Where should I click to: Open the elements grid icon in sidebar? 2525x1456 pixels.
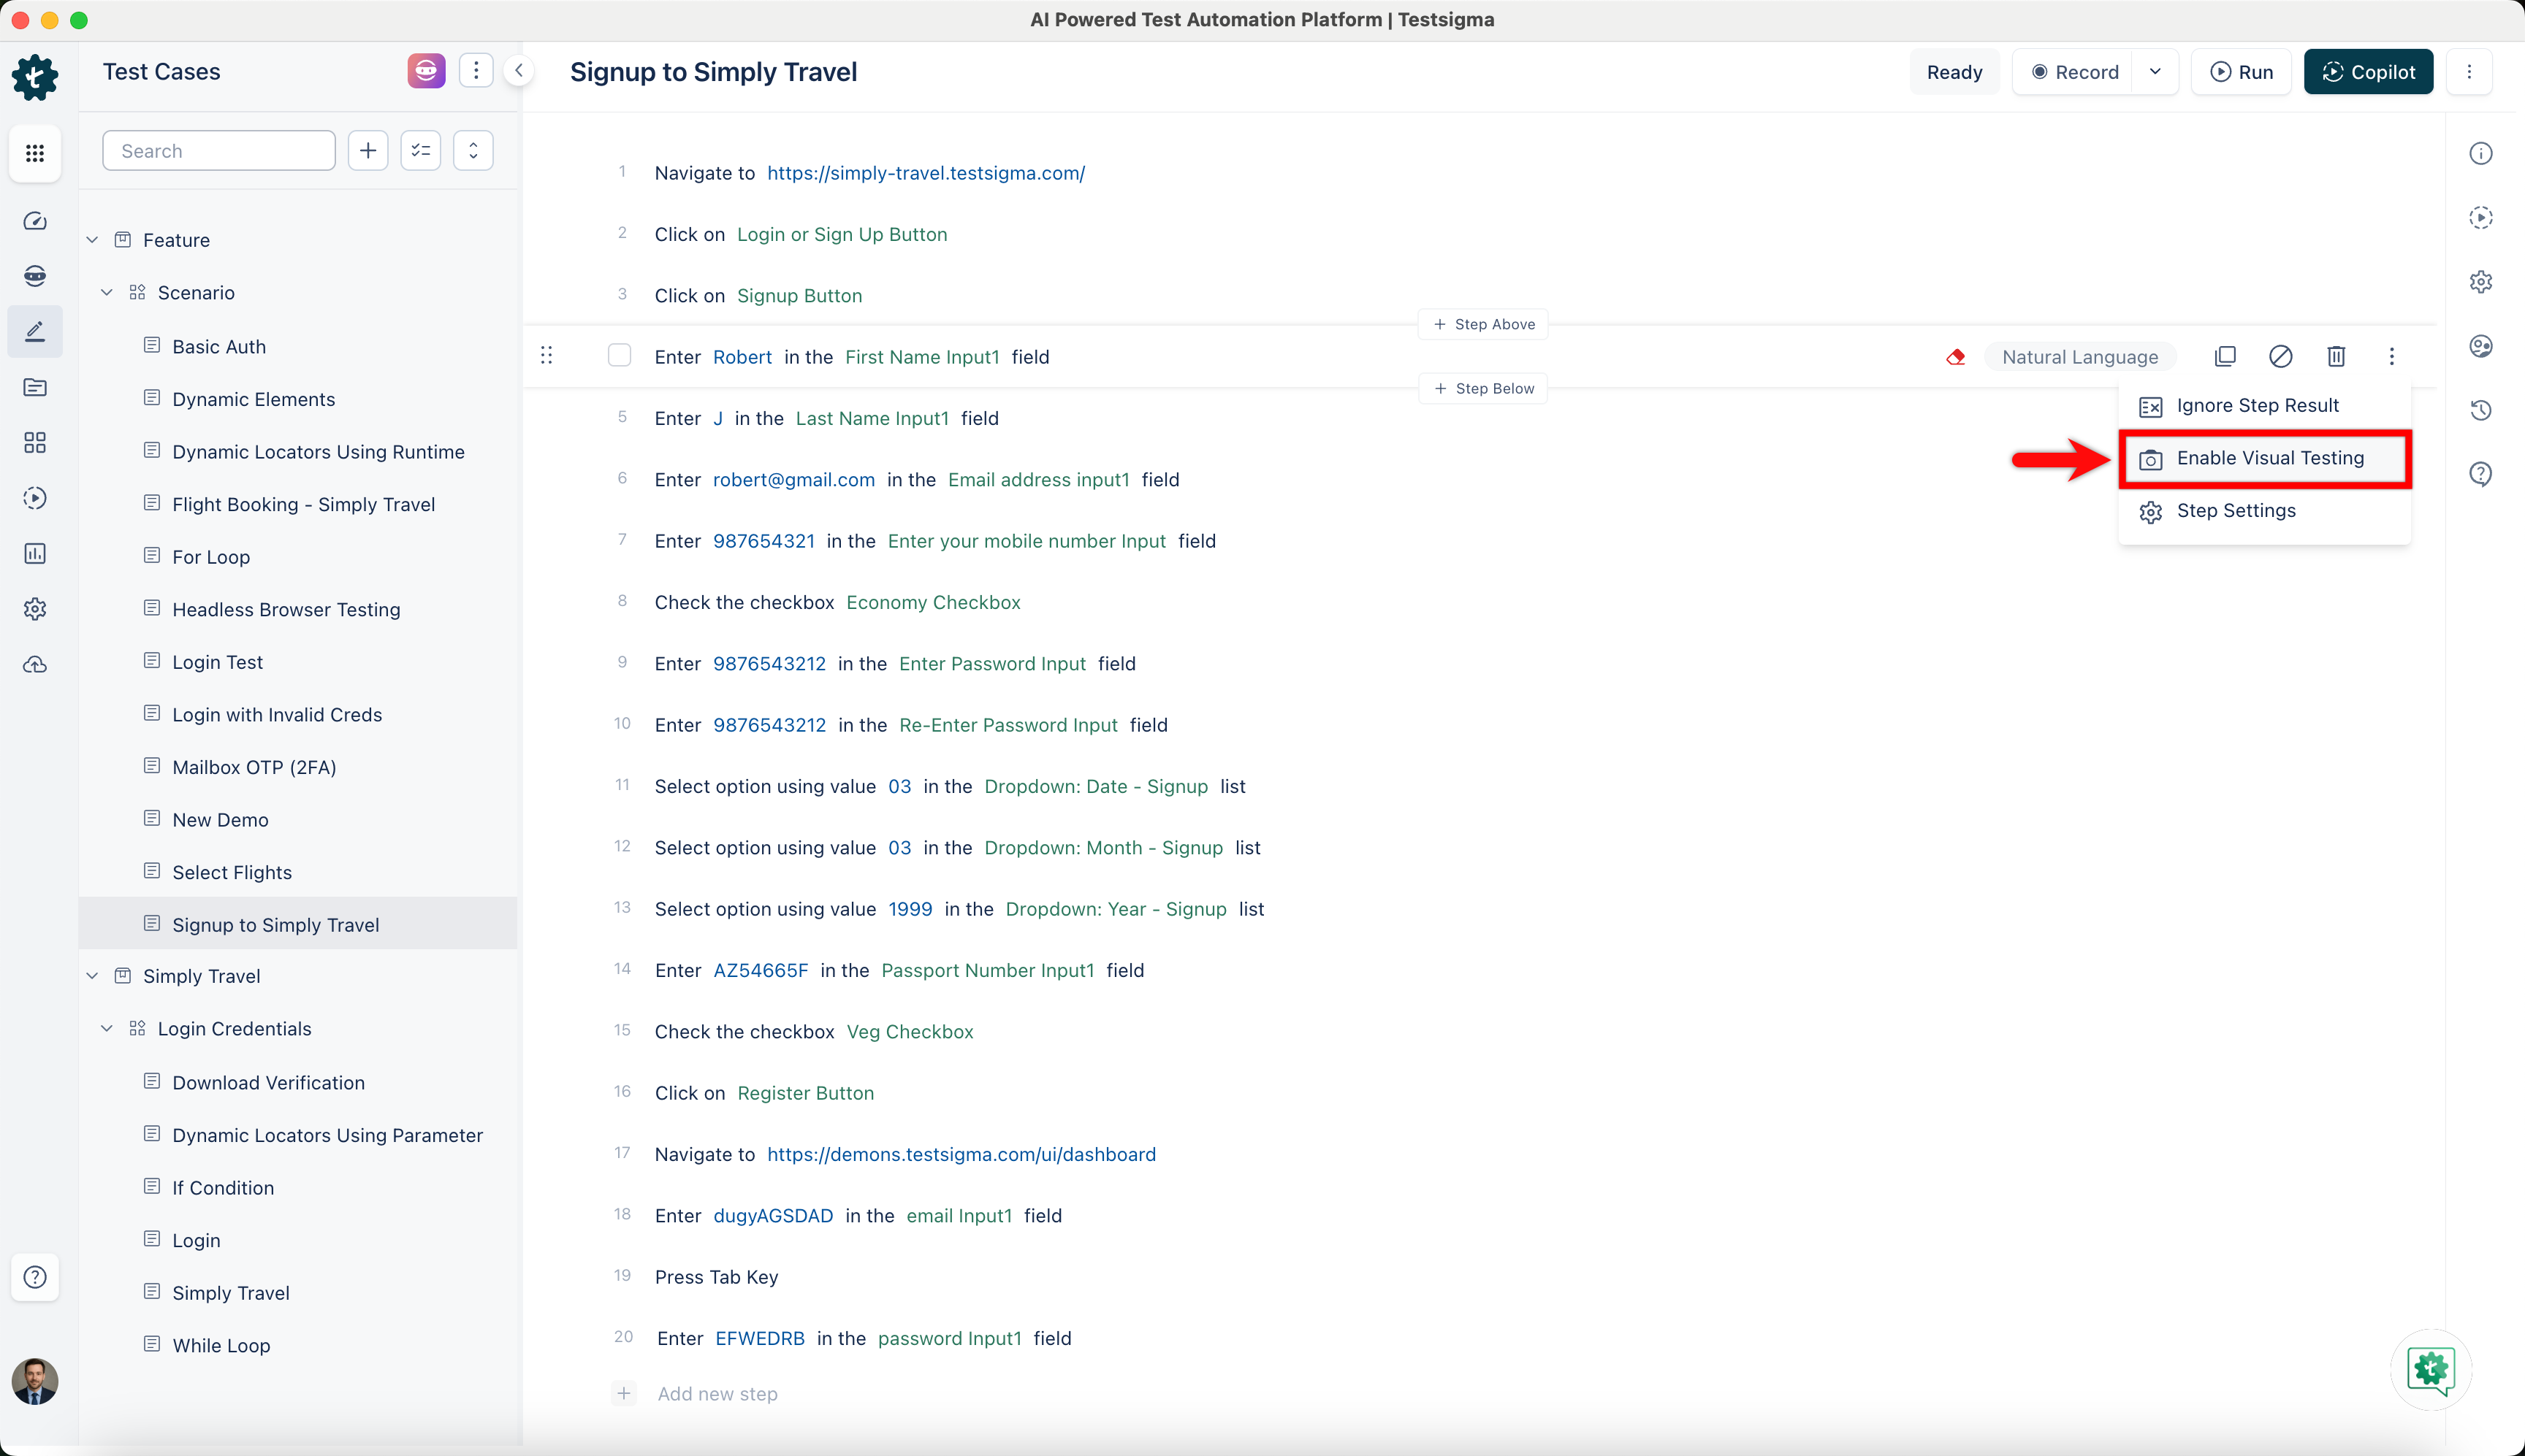pos(35,442)
